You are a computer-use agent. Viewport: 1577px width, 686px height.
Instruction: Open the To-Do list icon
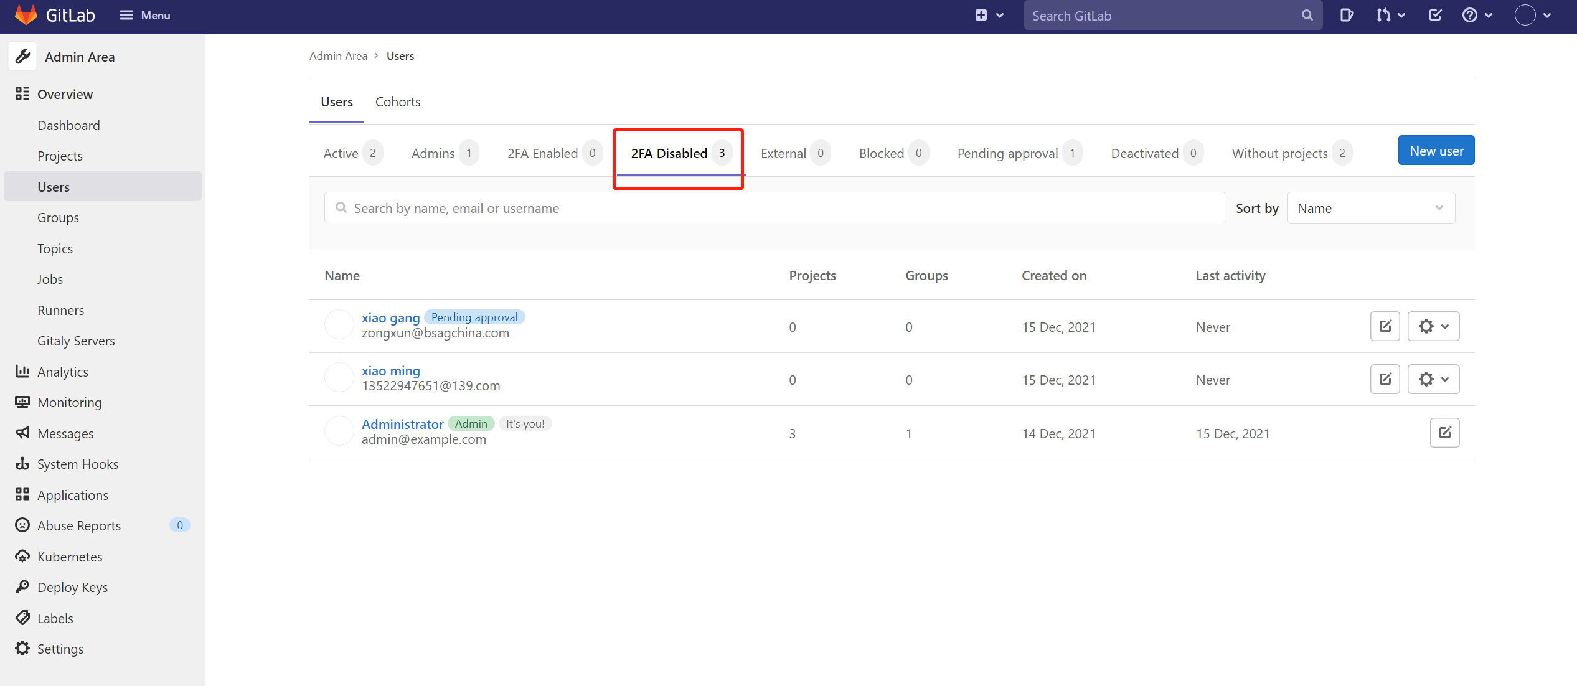point(1436,16)
